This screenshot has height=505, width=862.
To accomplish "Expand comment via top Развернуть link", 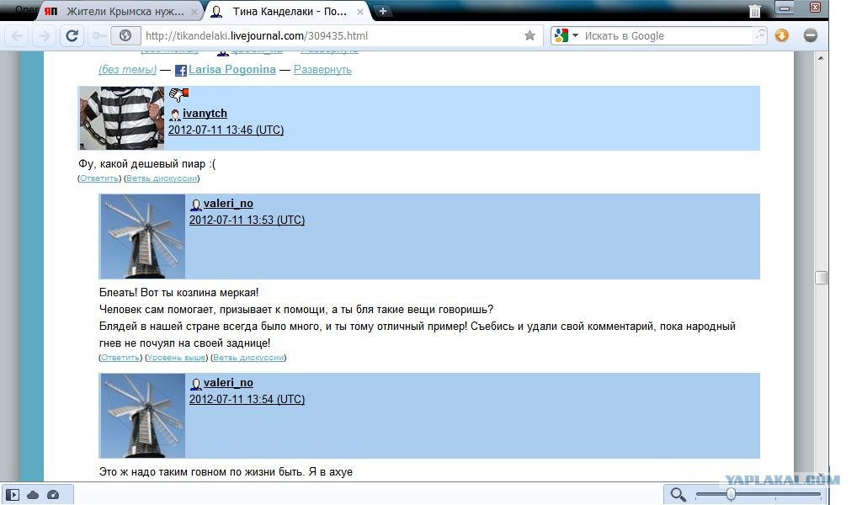I will pos(322,70).
